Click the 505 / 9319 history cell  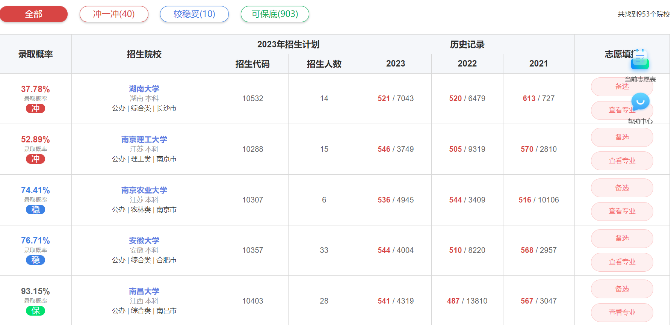tap(467, 149)
